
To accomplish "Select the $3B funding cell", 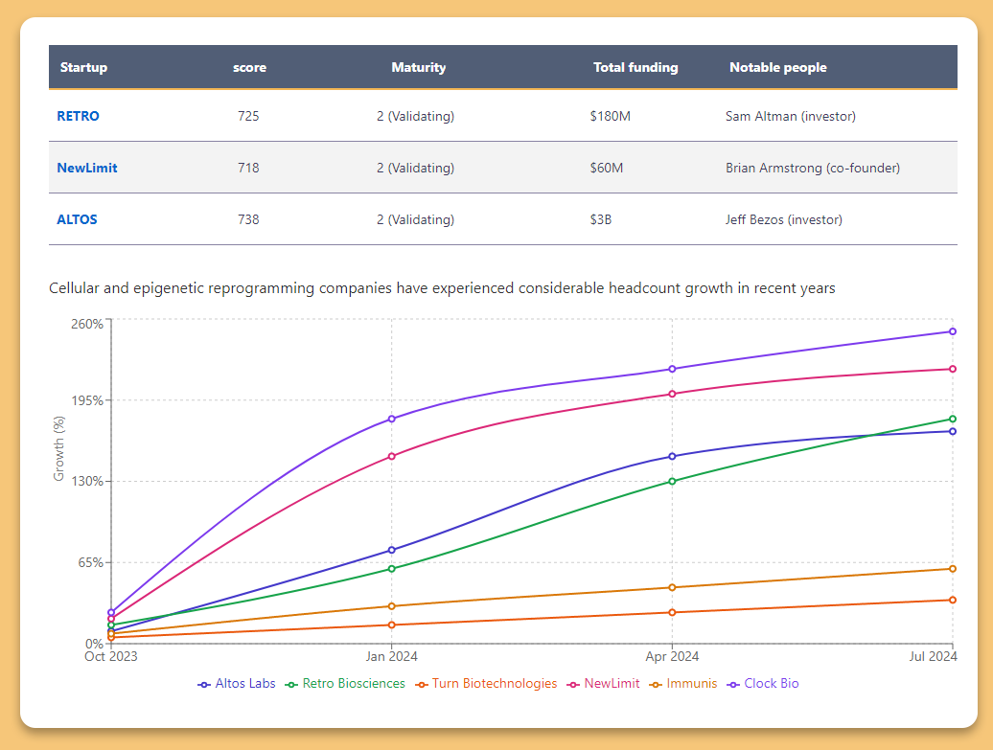I will (600, 219).
